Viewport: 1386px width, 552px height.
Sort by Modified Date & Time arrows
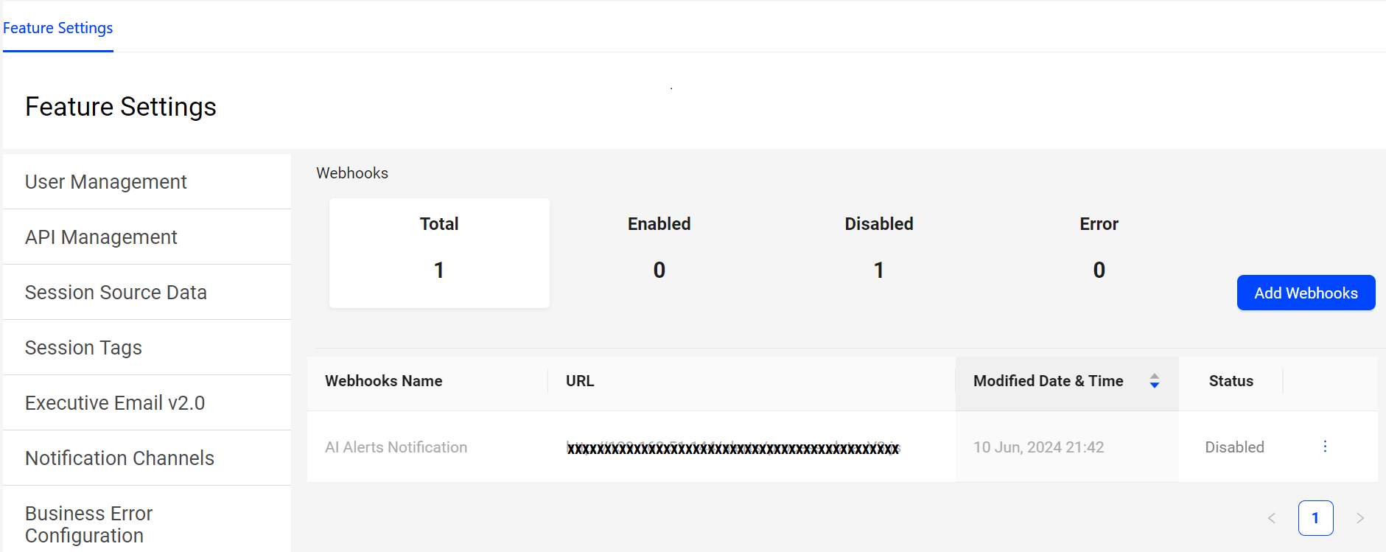coord(1154,381)
